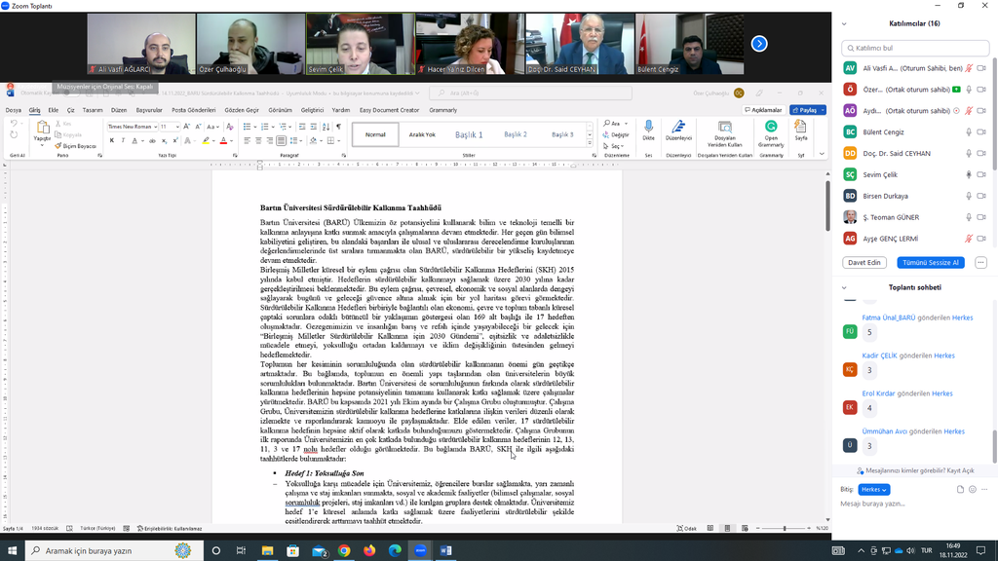Viewport: 998px width, 561px height.
Task: Open the Times New Roman font dropdown
Action: pos(156,127)
